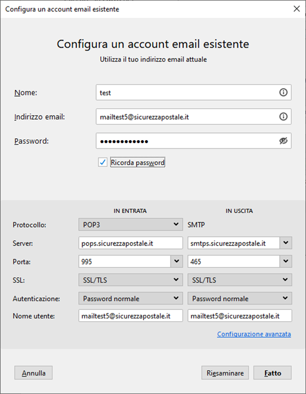Open the incoming Autenticazione Password normale dropdown
This screenshot has width=306, height=394.
point(131,298)
